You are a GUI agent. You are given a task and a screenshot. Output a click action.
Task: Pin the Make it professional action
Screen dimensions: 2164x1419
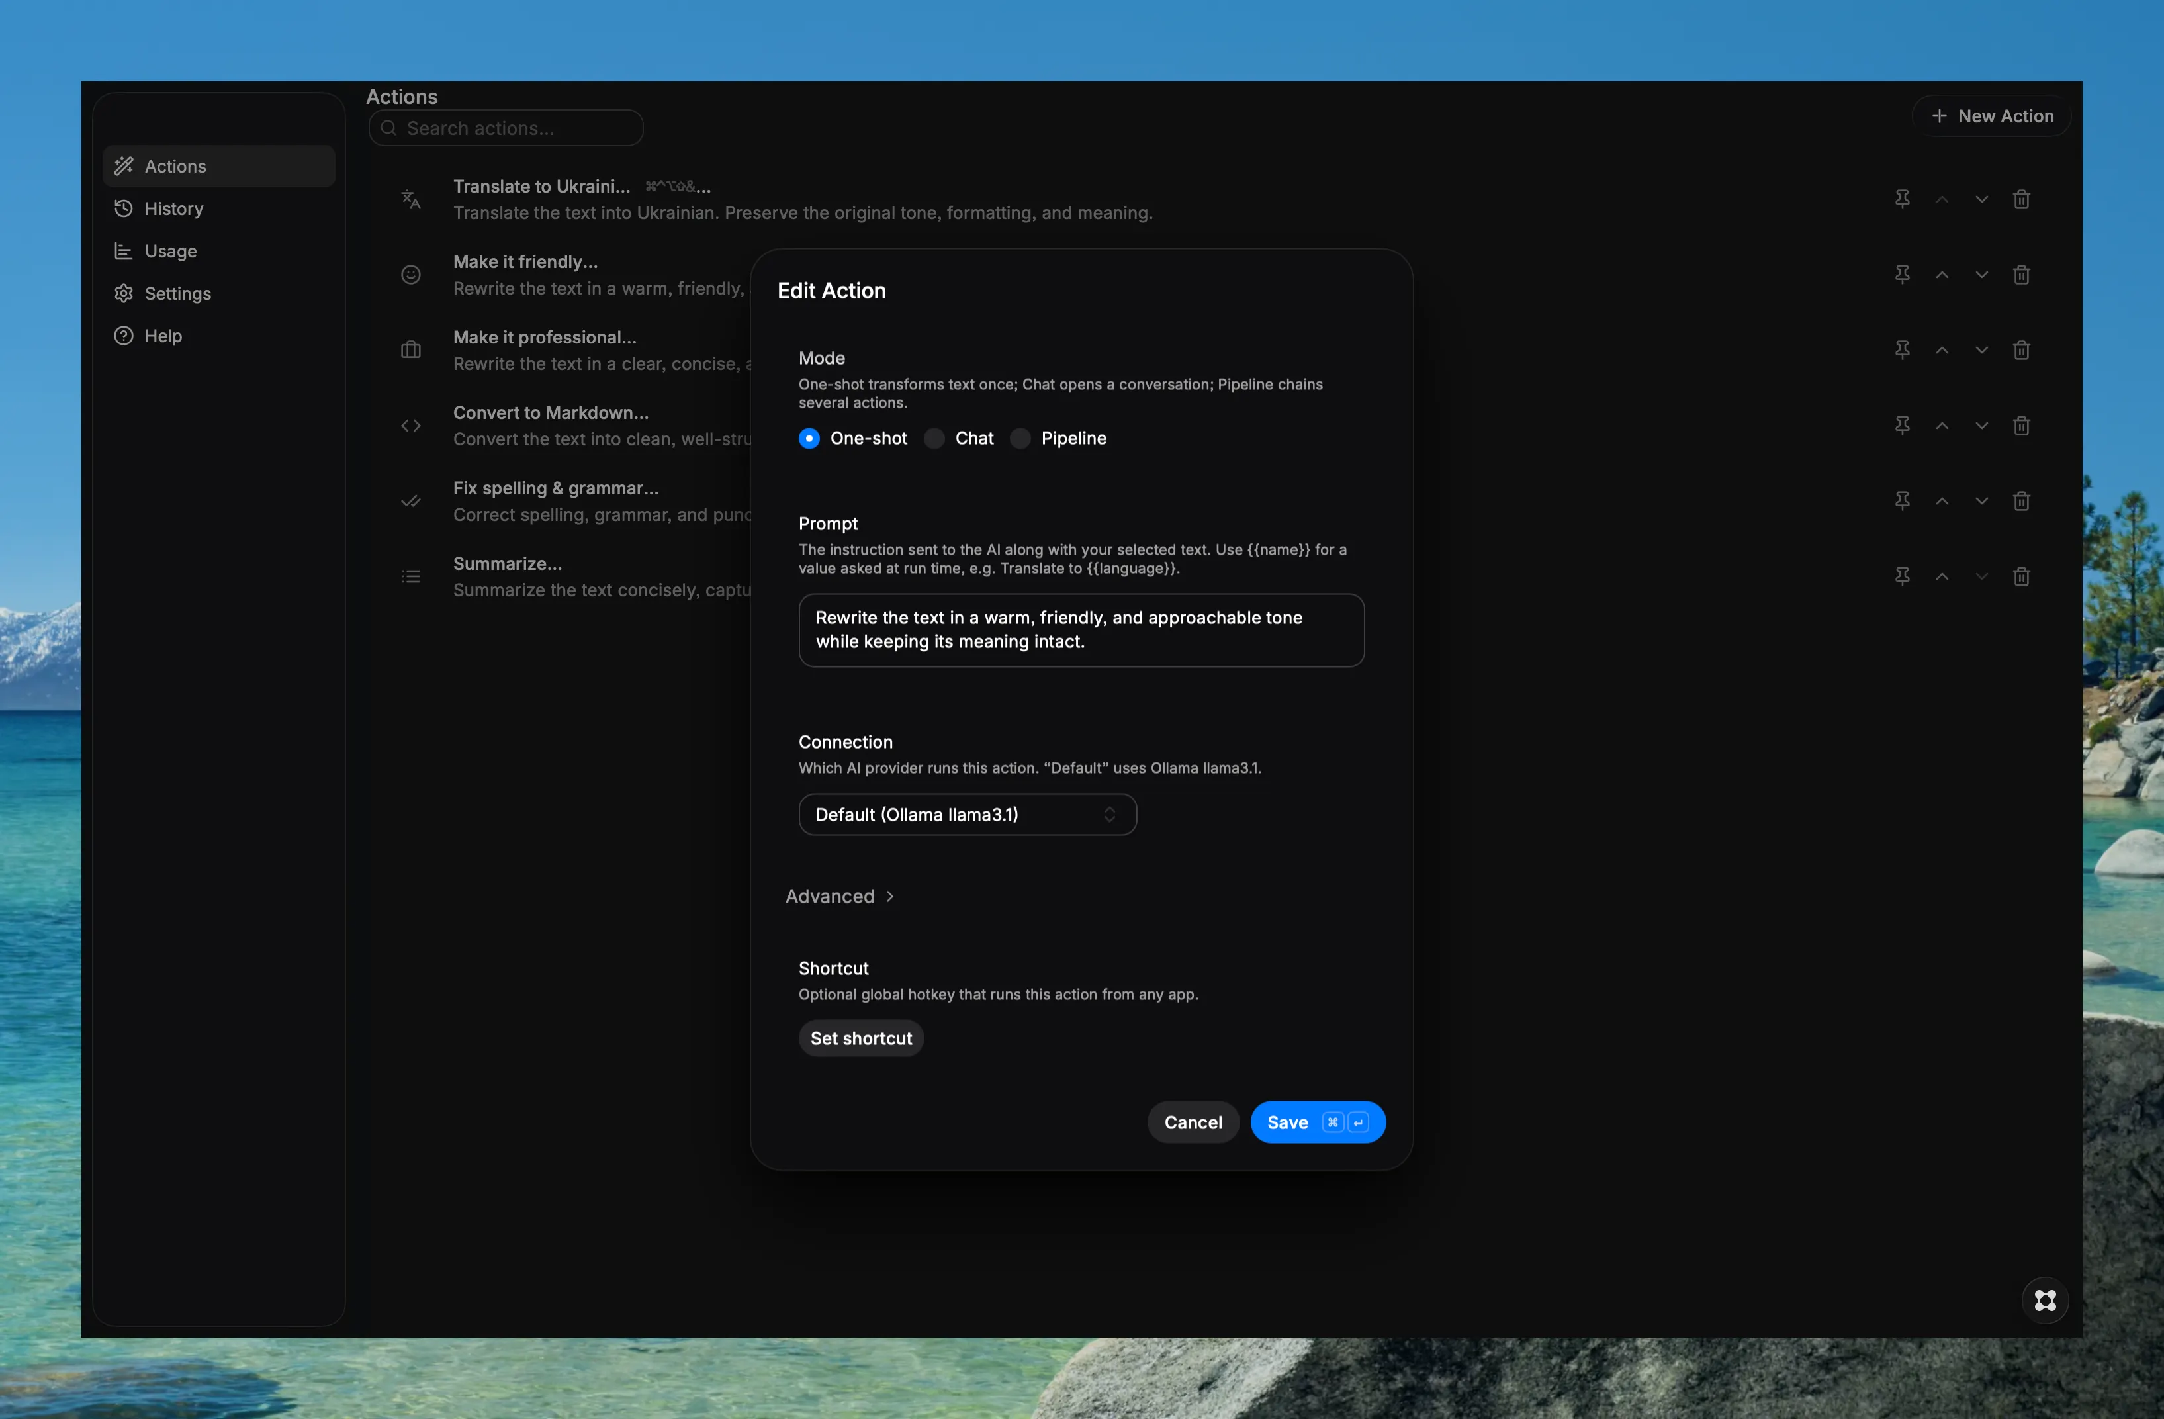[1902, 350]
